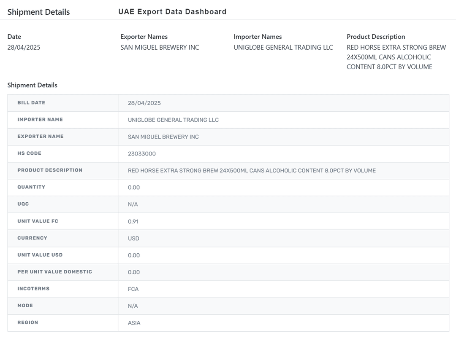Select the Unit Value FC value 0.91
The width and height of the screenshot is (456, 338).
(133, 221)
